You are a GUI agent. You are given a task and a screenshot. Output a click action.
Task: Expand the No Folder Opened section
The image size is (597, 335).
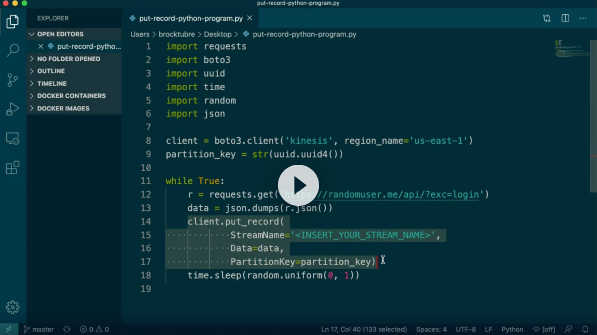pyautogui.click(x=74, y=59)
